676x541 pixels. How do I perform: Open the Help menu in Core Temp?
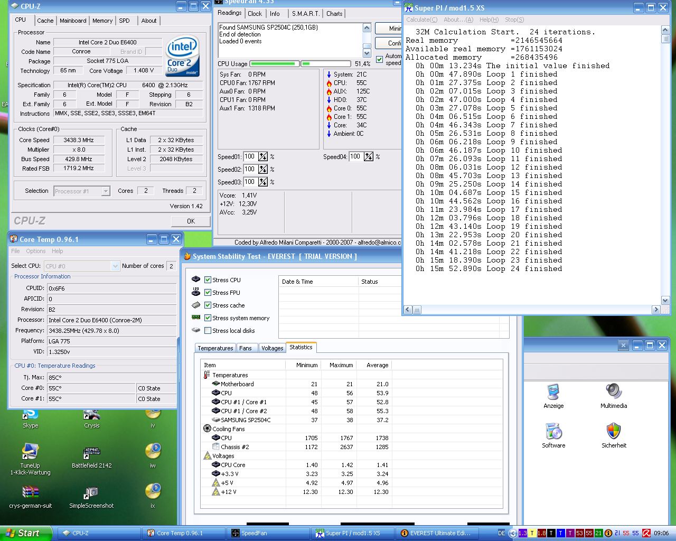click(57, 251)
